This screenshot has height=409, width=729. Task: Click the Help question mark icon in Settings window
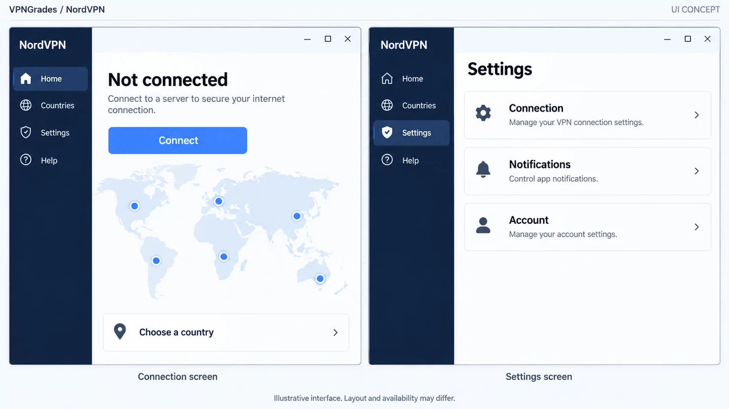[x=387, y=160]
